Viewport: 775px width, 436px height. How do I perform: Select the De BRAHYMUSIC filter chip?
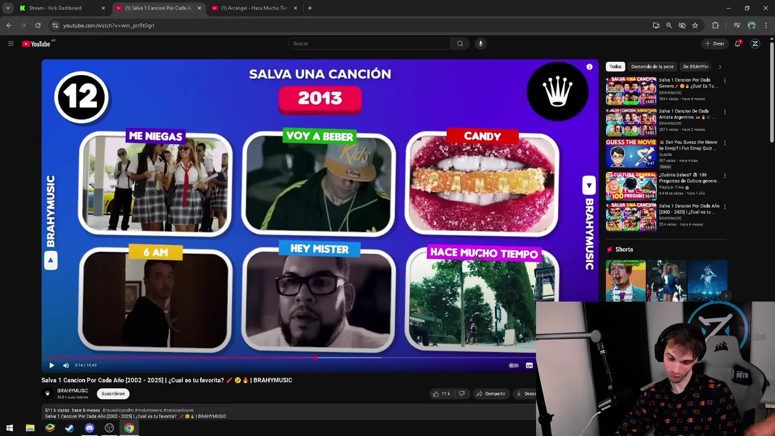696,67
